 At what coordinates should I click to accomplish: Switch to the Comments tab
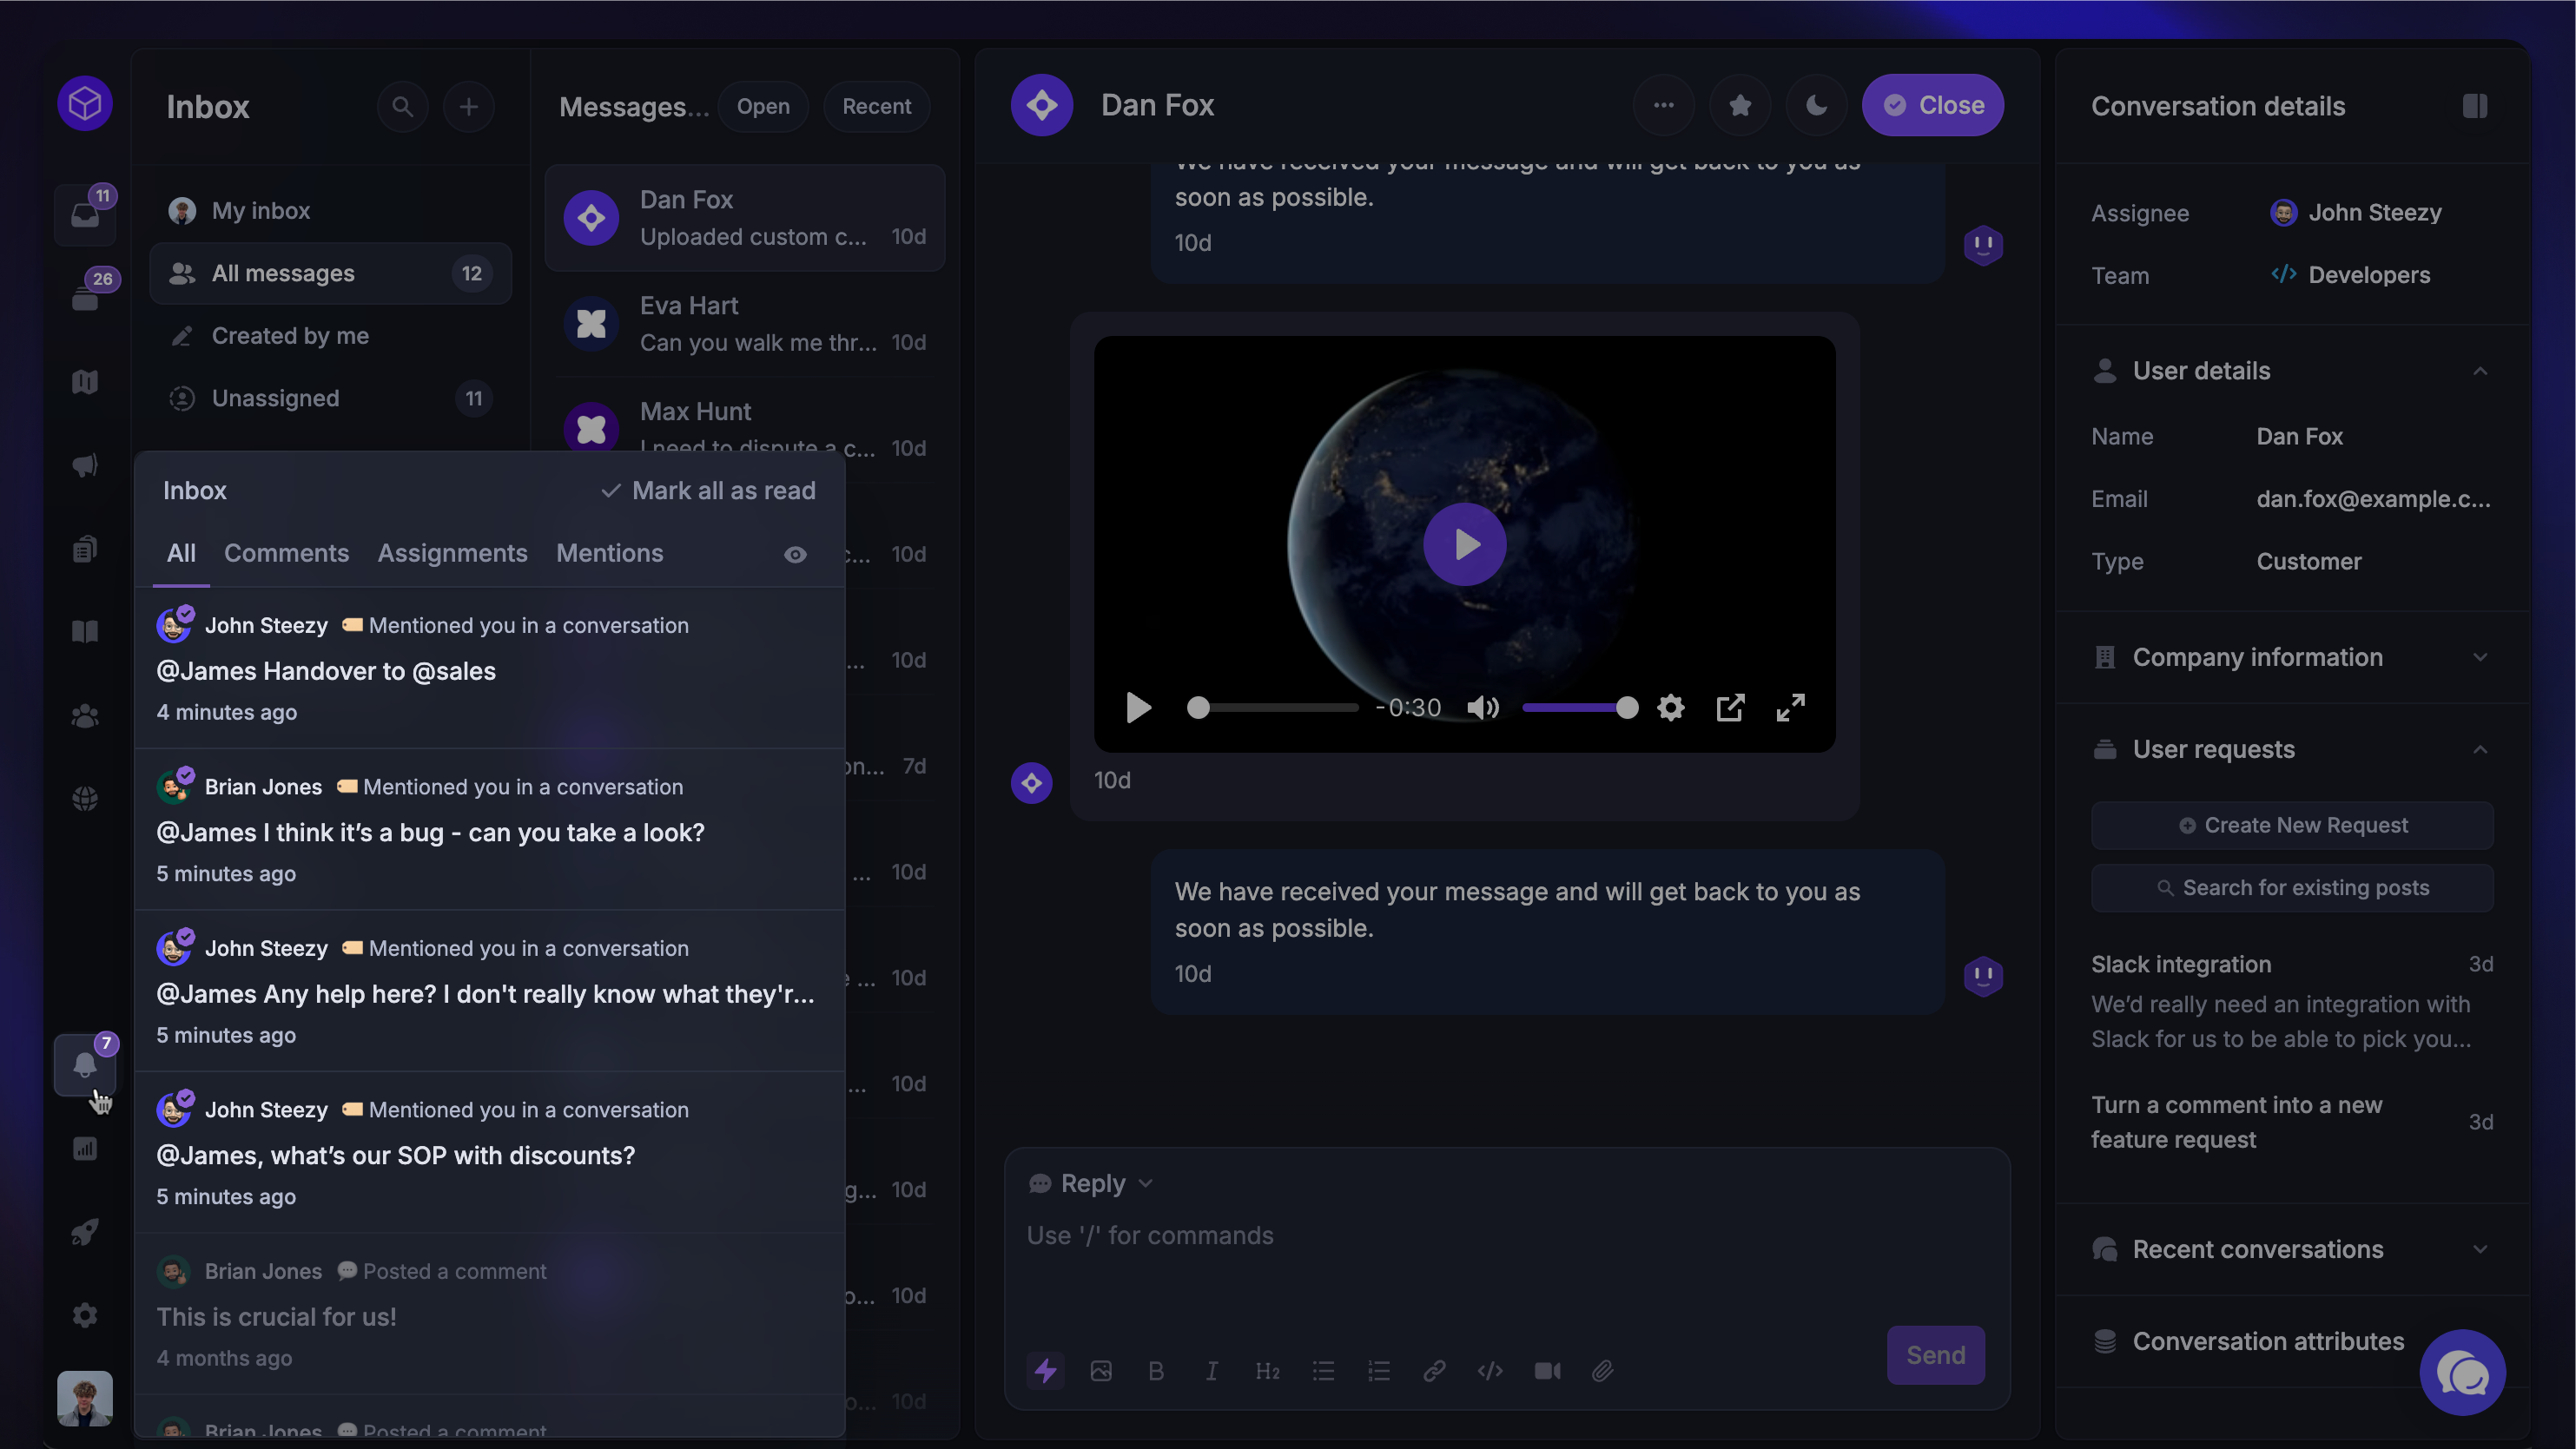(x=286, y=553)
